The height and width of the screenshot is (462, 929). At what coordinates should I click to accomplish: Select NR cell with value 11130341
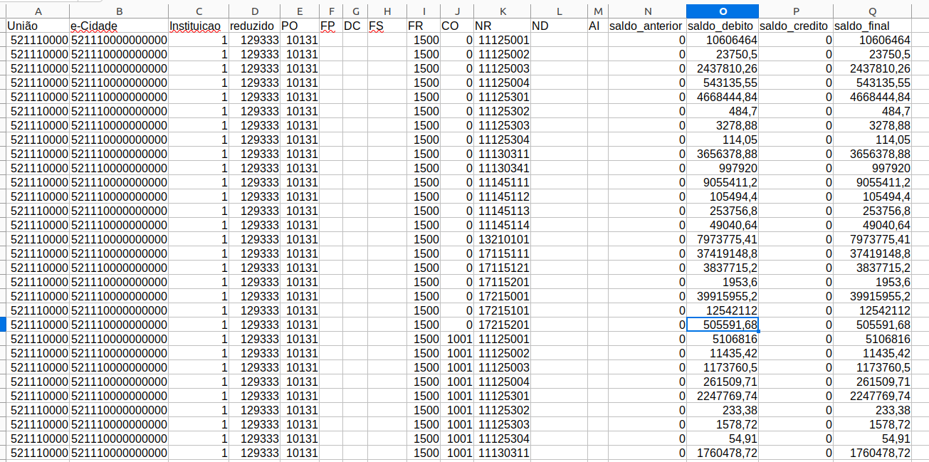tap(503, 168)
